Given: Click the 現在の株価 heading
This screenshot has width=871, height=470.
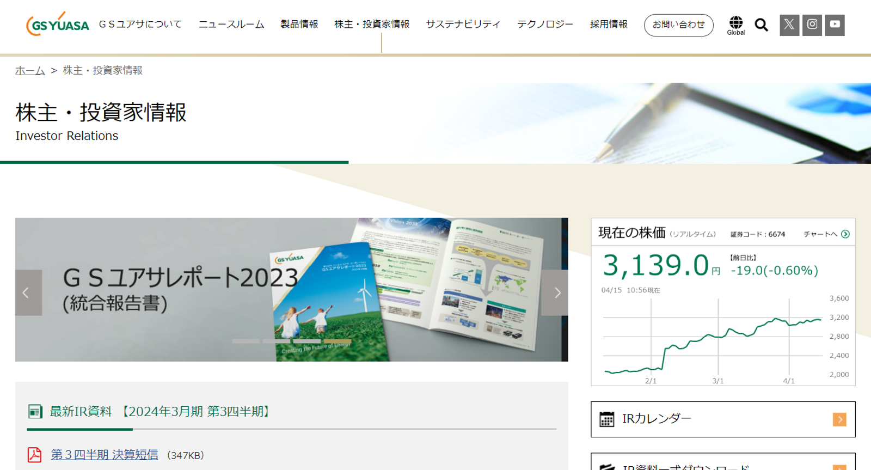Looking at the screenshot, I should pos(632,233).
